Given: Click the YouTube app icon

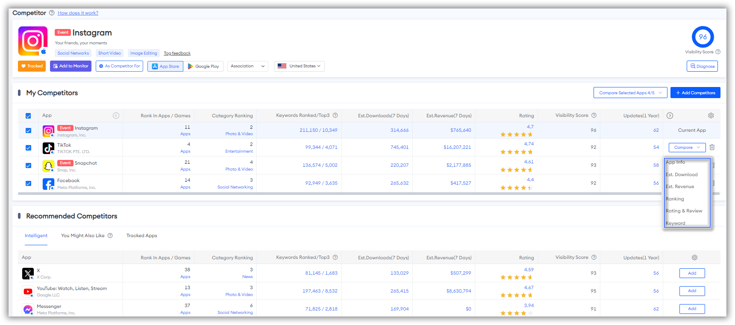Looking at the screenshot, I should click(28, 291).
